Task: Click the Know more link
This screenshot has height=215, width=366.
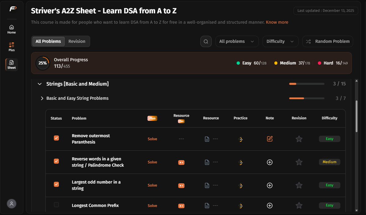Action: pyautogui.click(x=277, y=22)
